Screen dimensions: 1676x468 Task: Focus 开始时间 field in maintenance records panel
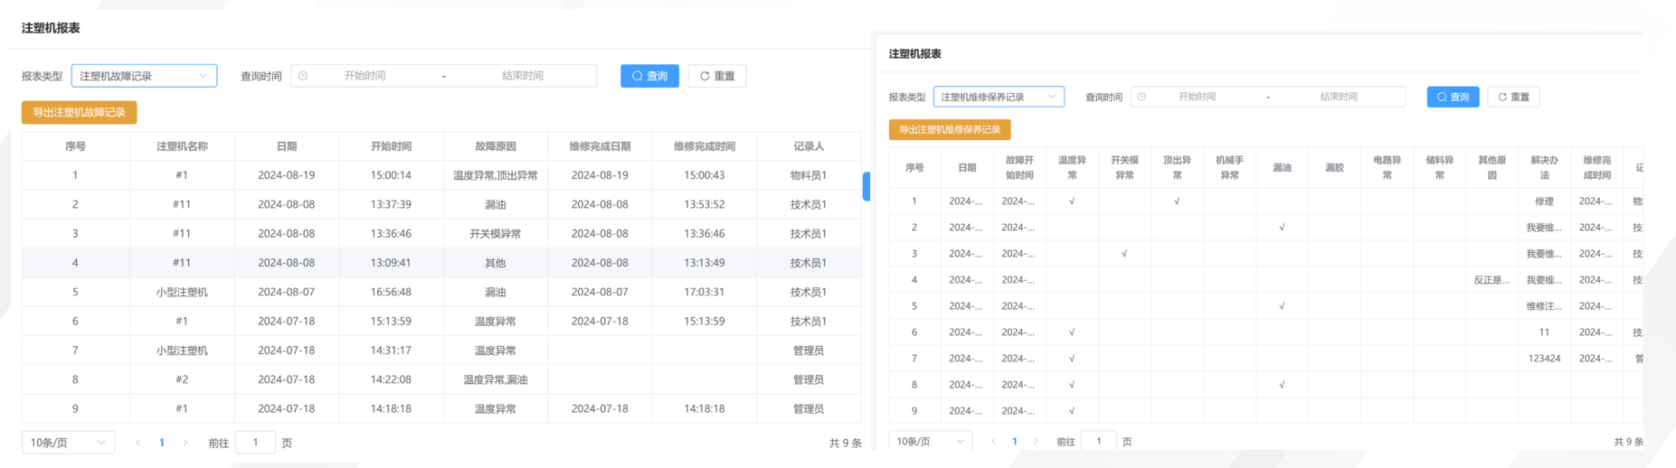[1197, 97]
